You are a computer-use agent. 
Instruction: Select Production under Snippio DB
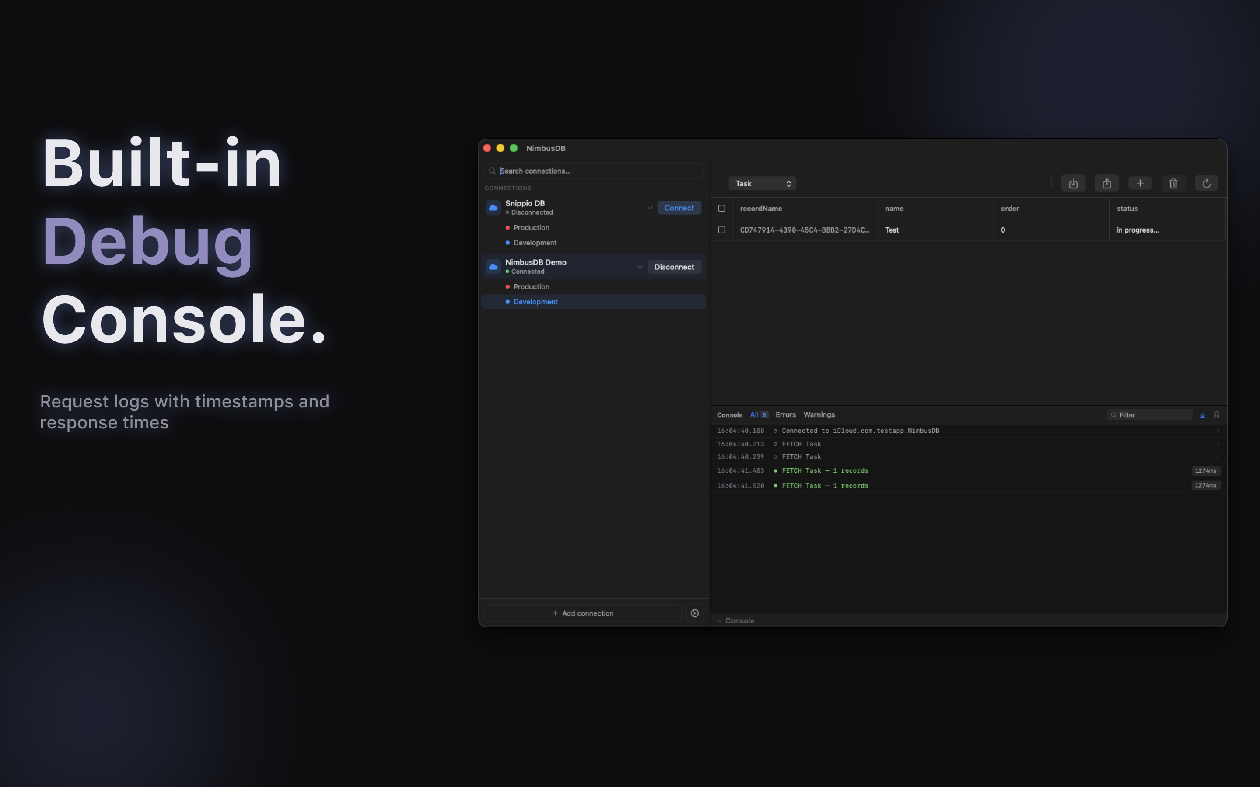coord(531,227)
